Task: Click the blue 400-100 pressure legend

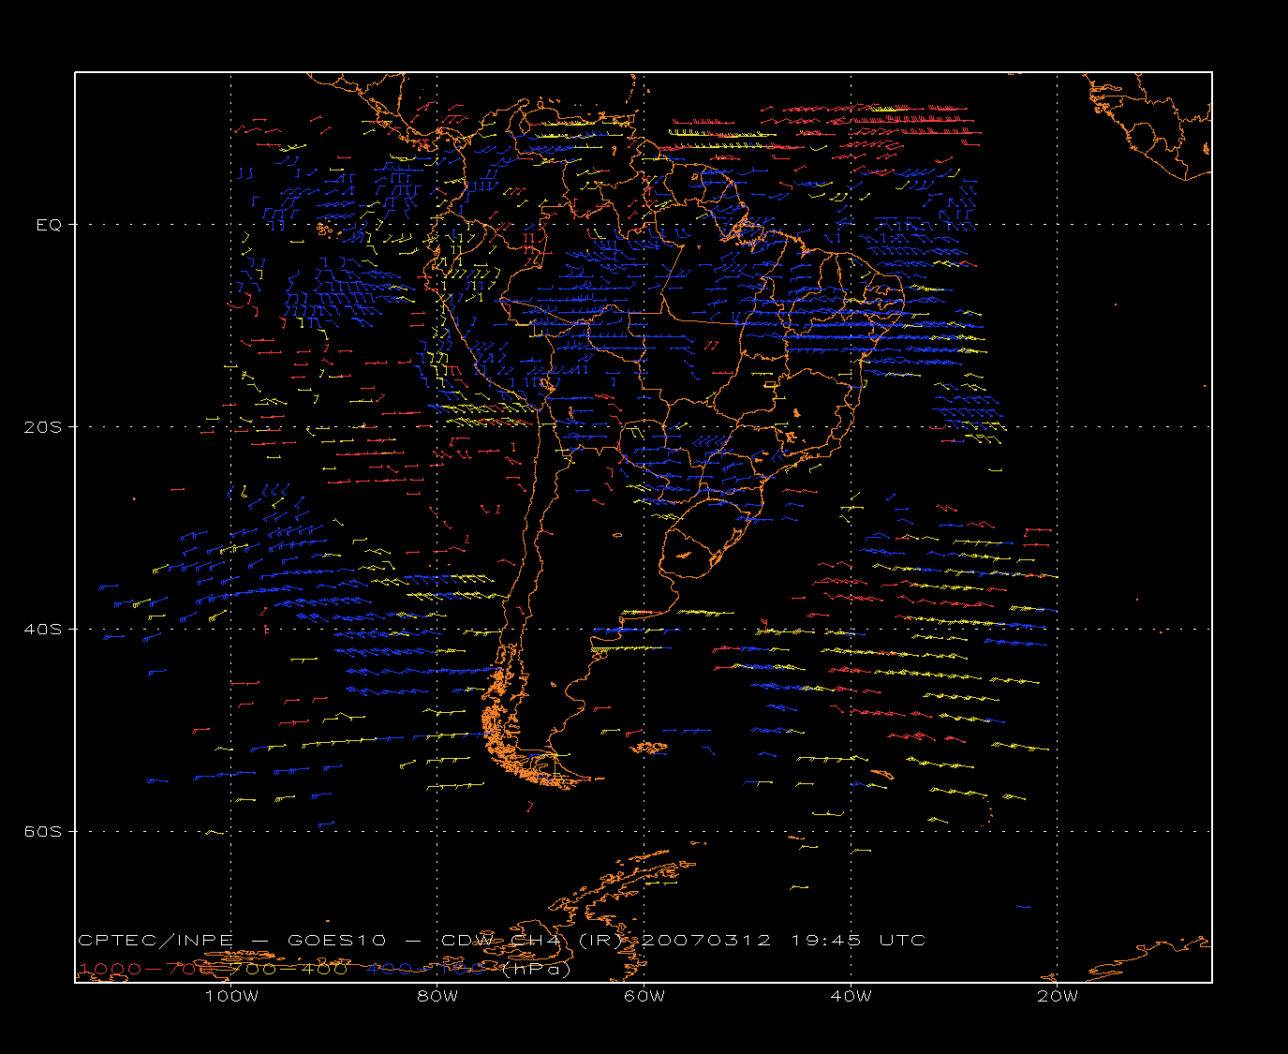Action: 426,969
